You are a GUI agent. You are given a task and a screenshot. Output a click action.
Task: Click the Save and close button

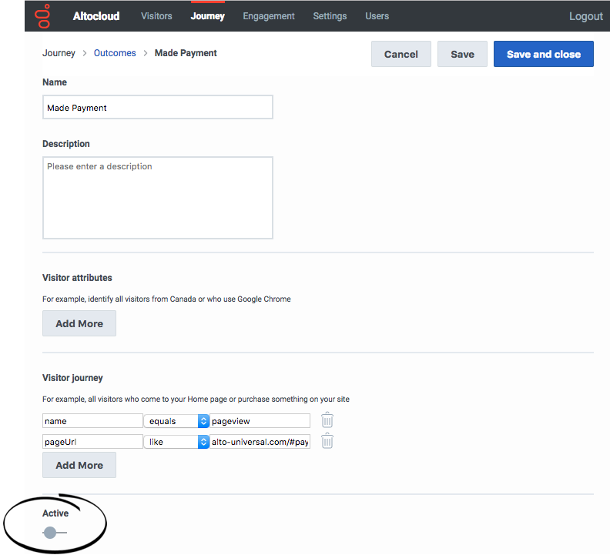point(544,54)
